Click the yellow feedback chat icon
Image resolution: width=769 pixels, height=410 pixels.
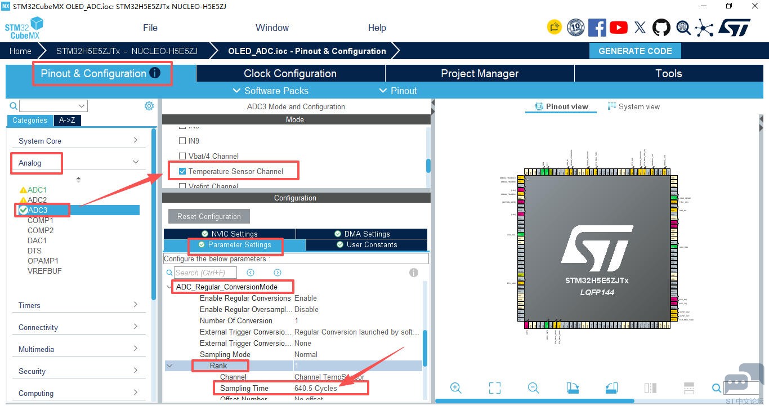(x=555, y=27)
